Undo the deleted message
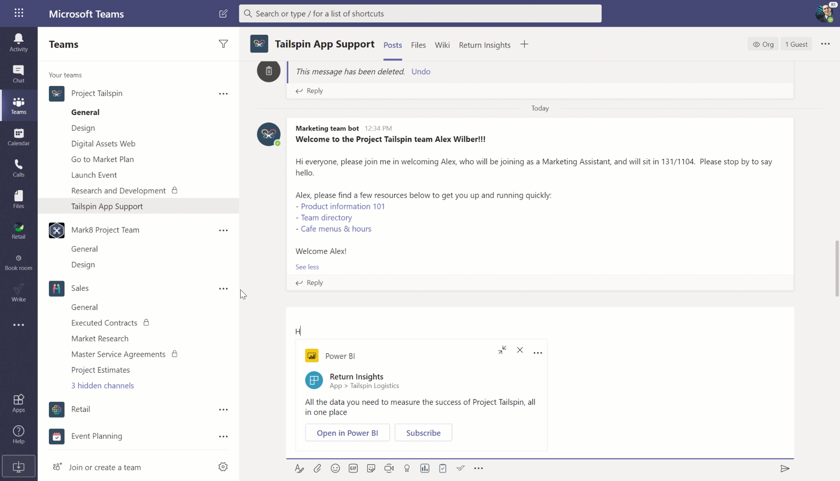The image size is (840, 481). [x=421, y=71]
